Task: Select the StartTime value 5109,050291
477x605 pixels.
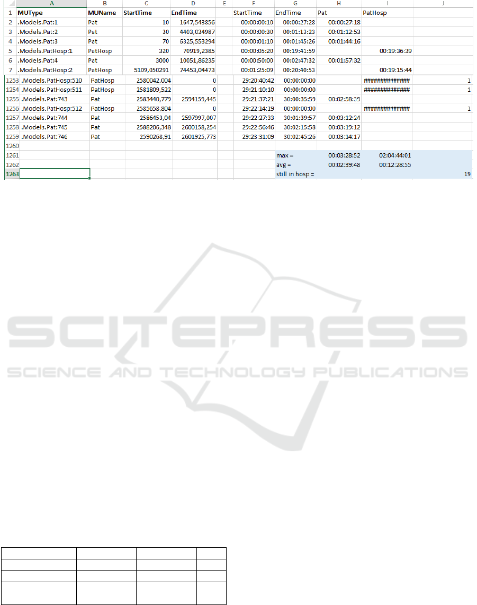Action: (x=148, y=70)
